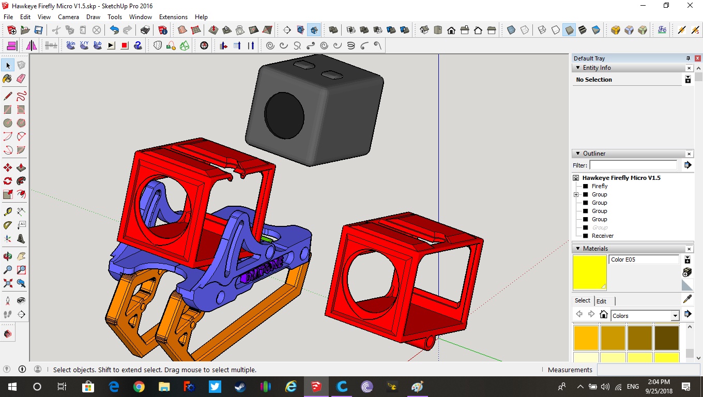
Task: Choose the Rotate tool
Action: [x=8, y=181]
